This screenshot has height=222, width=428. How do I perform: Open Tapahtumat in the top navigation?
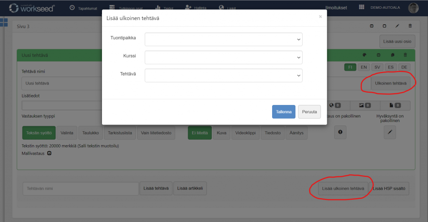tap(83, 8)
